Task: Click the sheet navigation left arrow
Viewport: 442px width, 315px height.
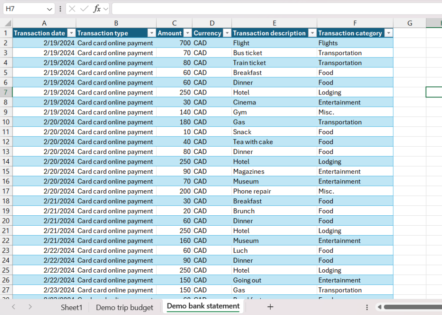Action: tap(14, 307)
